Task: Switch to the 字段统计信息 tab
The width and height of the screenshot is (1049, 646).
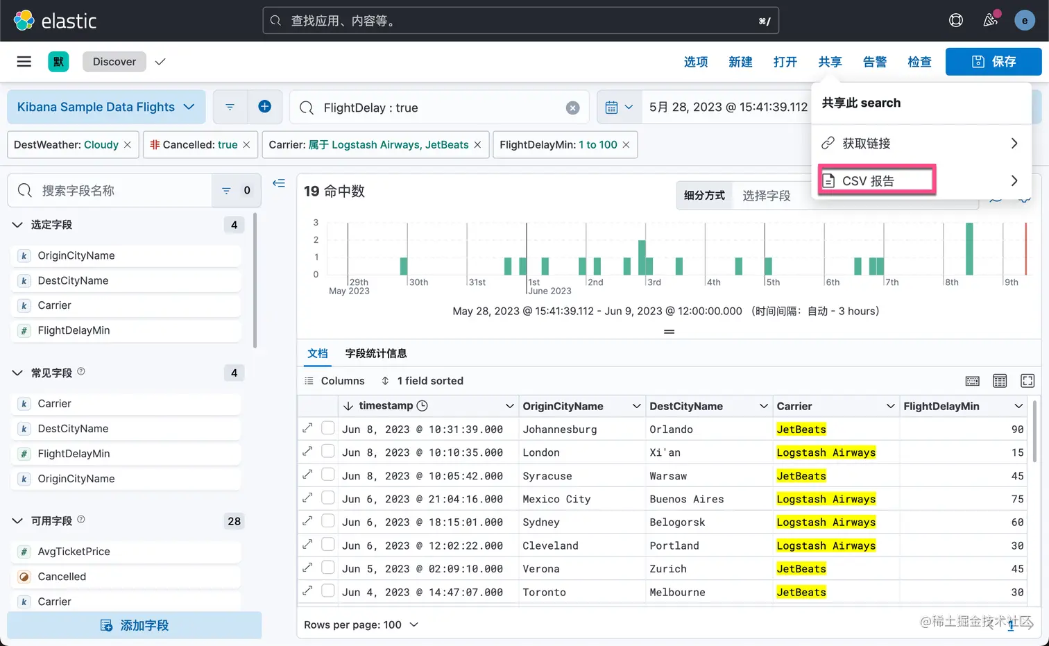Action: click(376, 353)
